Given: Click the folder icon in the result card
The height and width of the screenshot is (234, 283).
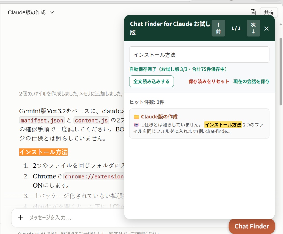Looking at the screenshot, I should click(x=137, y=117).
